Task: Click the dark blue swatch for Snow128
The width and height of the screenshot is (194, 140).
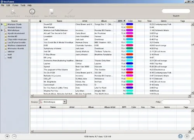Action: pos(130,24)
